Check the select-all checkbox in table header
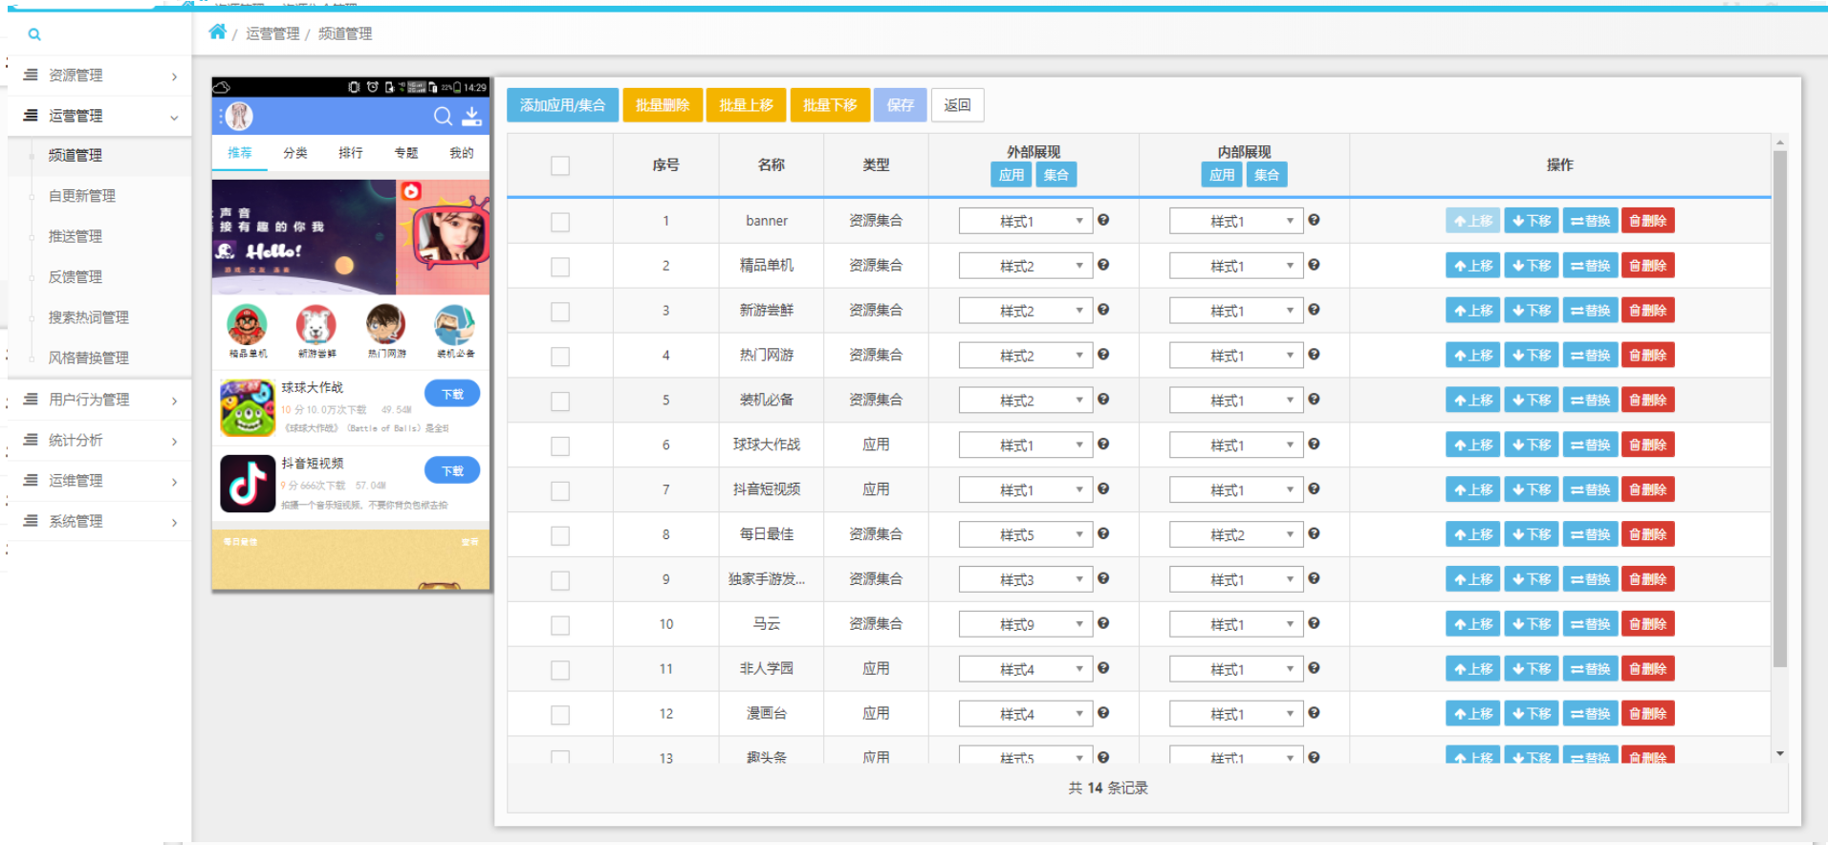 pos(560,165)
